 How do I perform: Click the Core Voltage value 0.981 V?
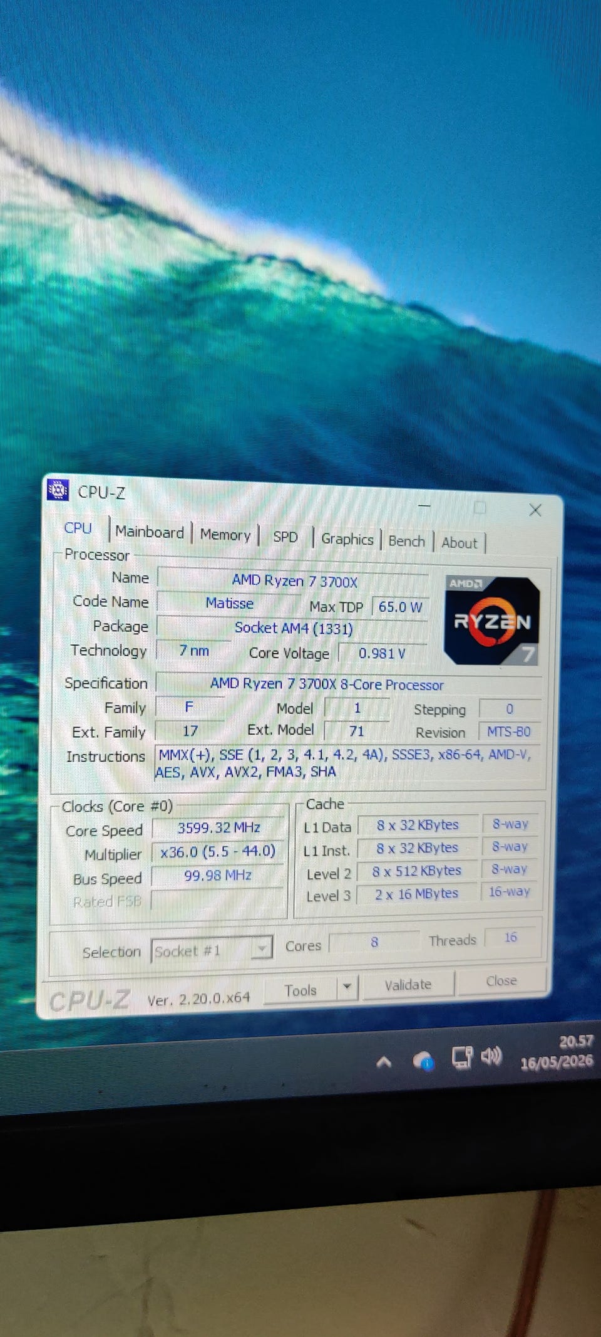pos(382,653)
